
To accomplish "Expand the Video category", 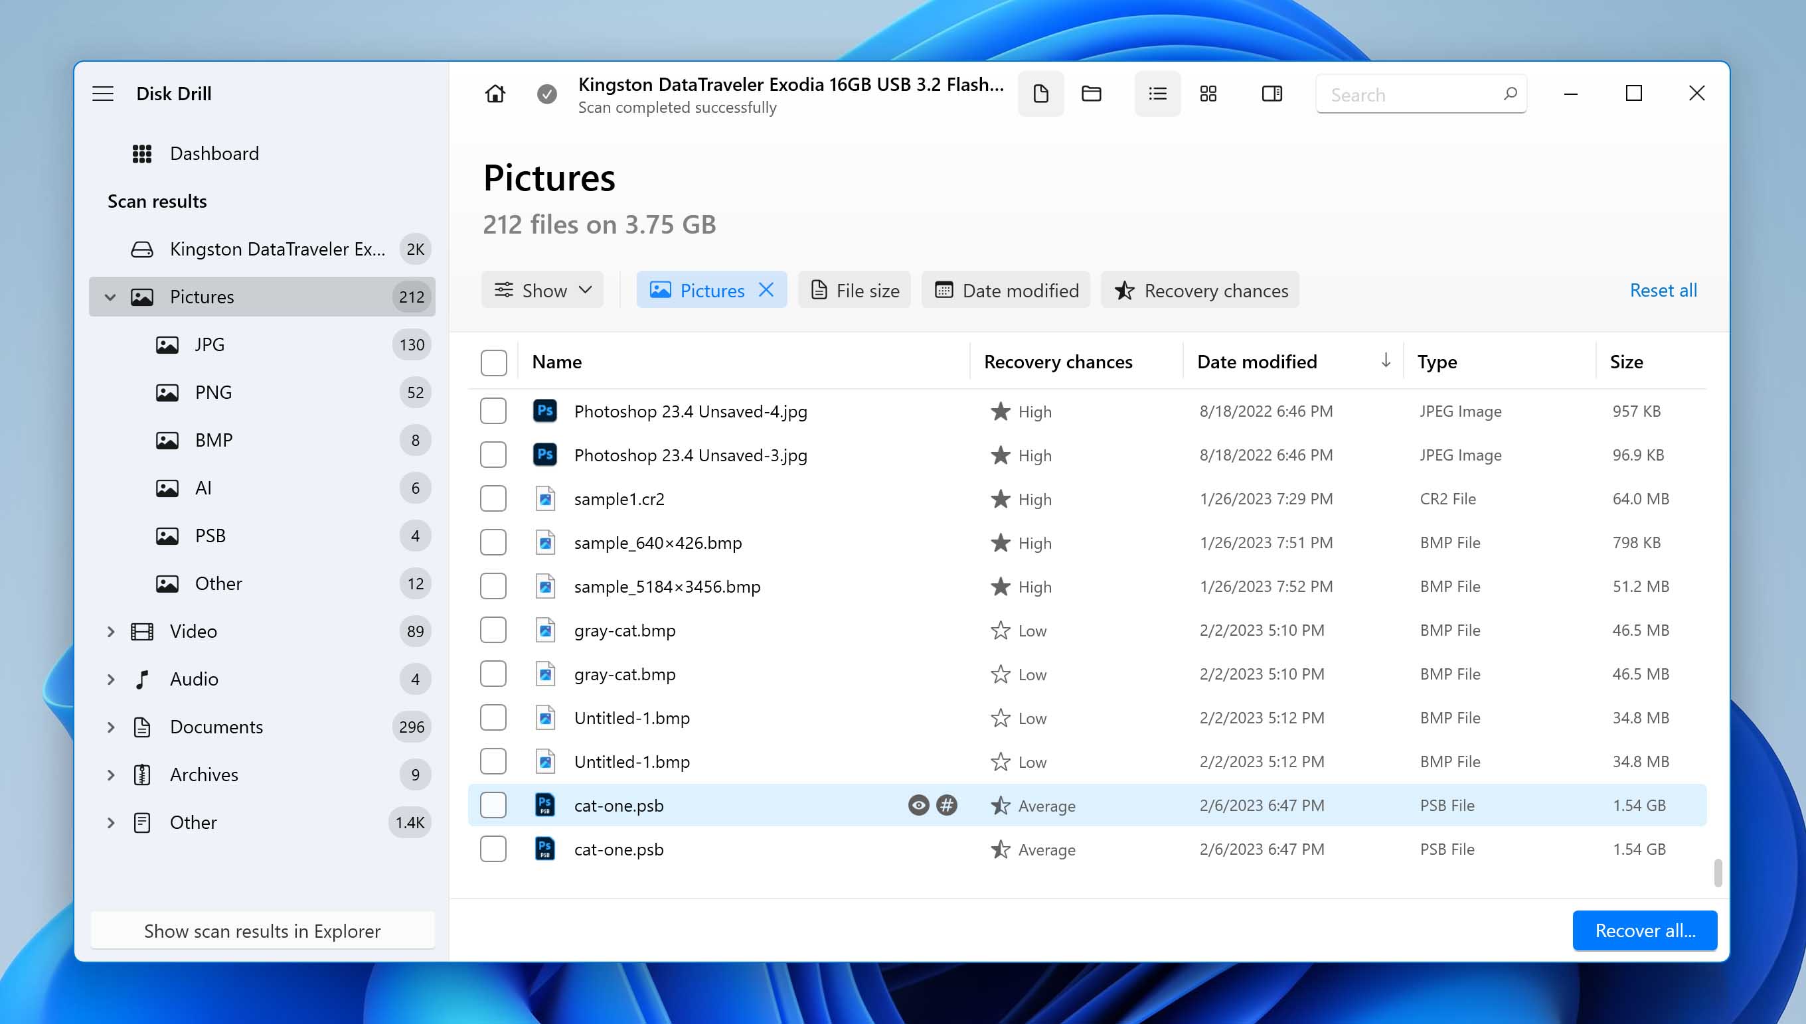I will (x=110, y=631).
